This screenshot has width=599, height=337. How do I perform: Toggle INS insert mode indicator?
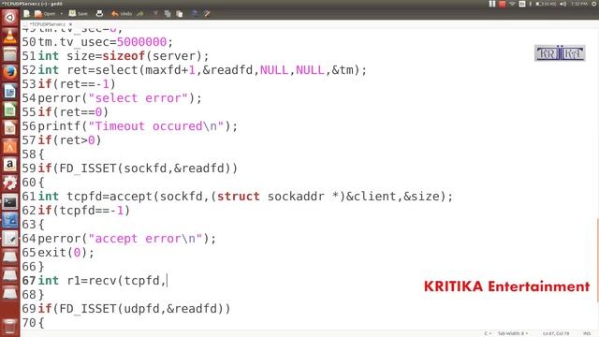coord(587,333)
